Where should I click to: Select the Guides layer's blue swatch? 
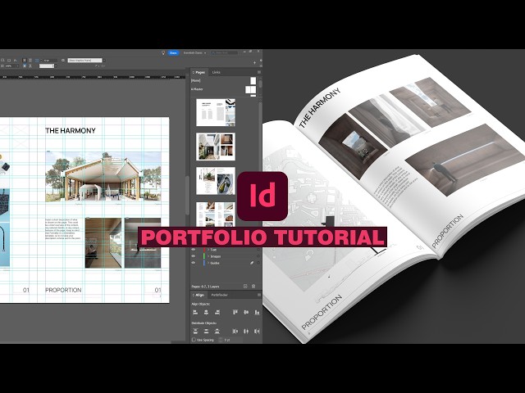(x=204, y=263)
